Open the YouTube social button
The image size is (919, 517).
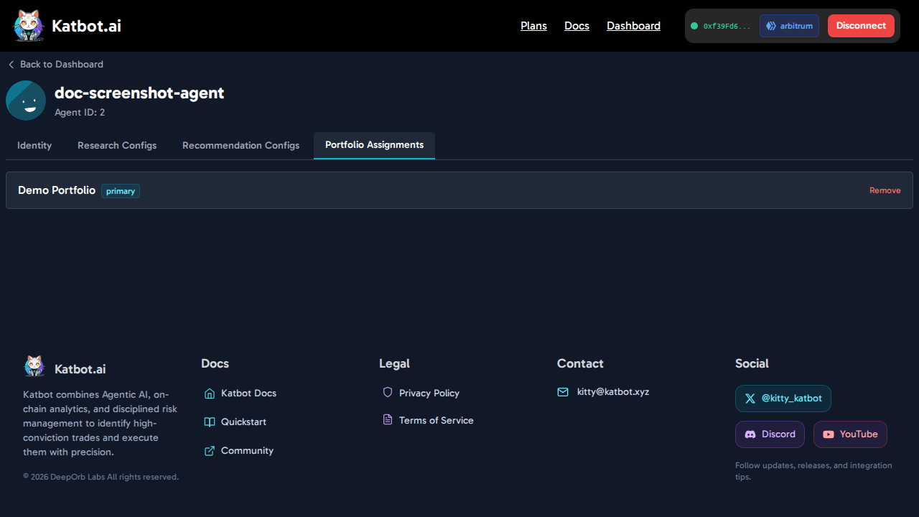pos(850,434)
